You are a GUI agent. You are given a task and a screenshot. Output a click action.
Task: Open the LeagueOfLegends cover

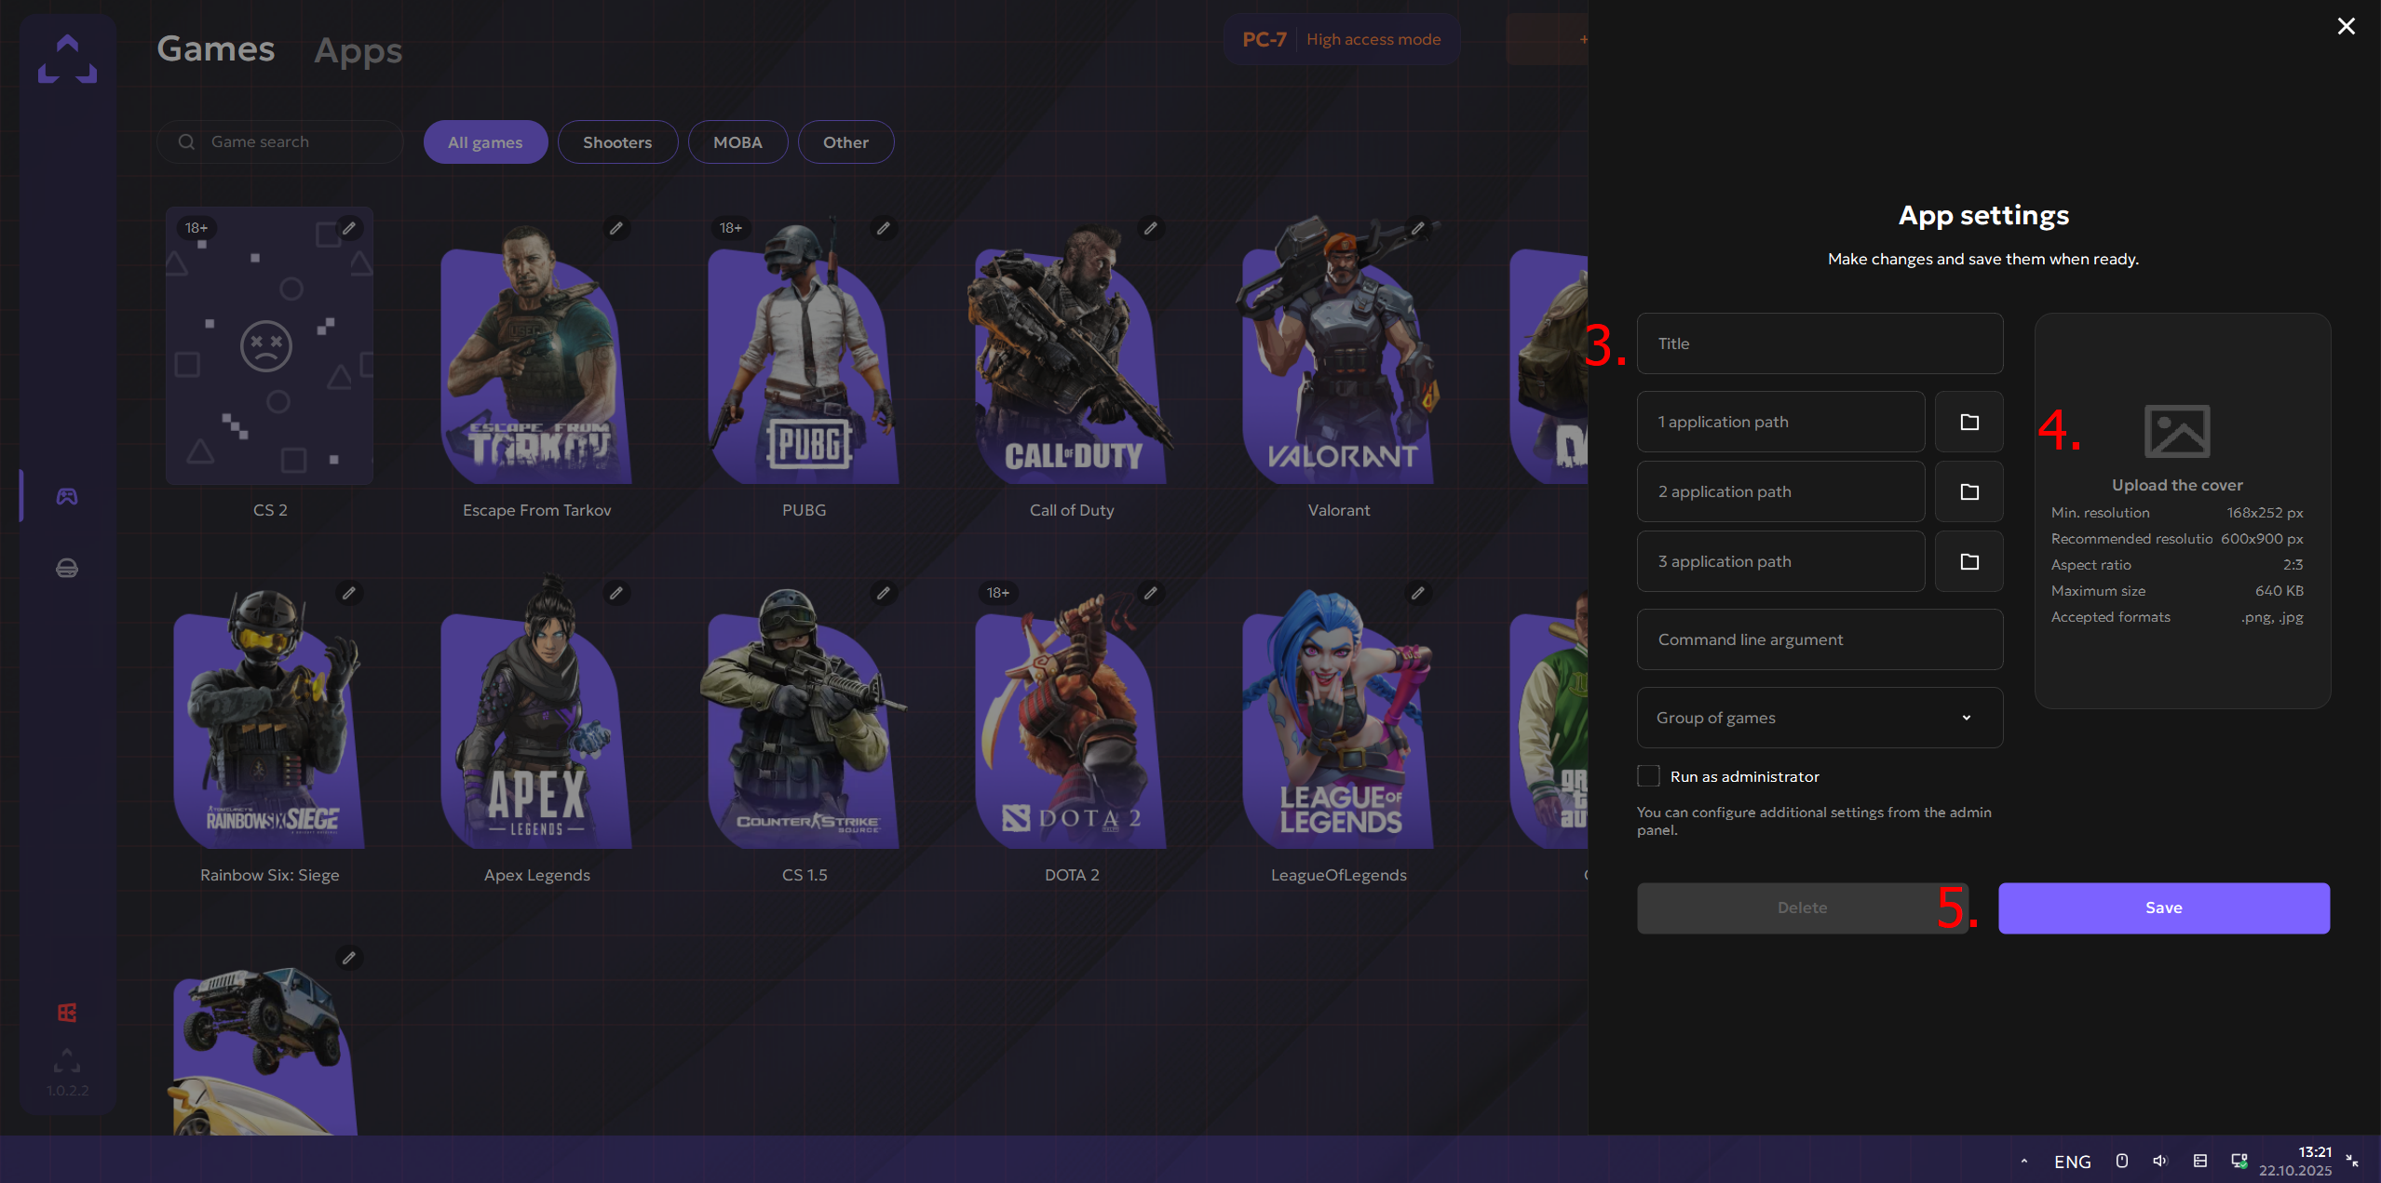1339,717
